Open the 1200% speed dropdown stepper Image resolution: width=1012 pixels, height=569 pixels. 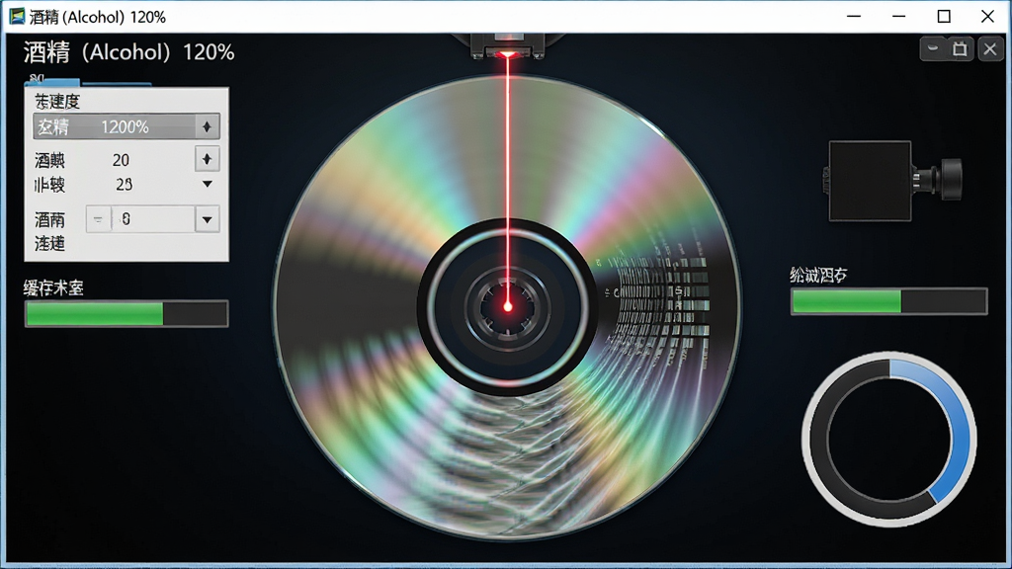coord(207,126)
